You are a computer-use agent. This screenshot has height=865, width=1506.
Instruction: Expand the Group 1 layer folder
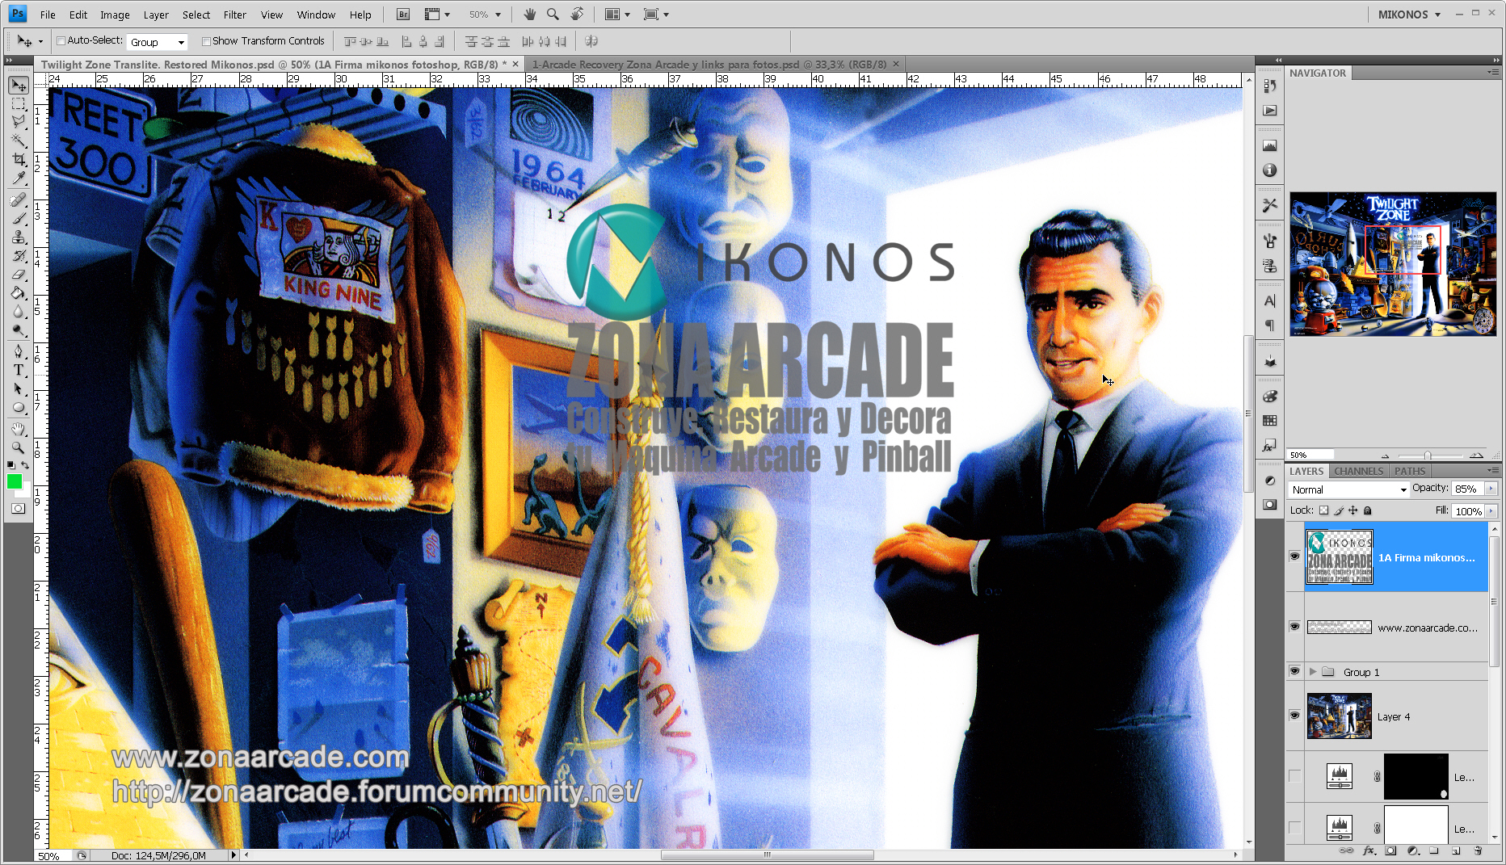tap(1313, 672)
